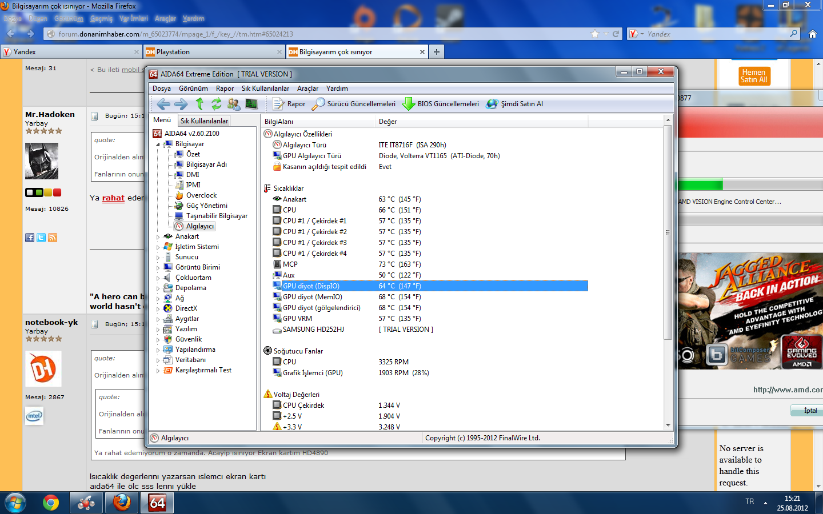The width and height of the screenshot is (823, 514).
Task: Click the Değer column header
Action: click(x=481, y=121)
